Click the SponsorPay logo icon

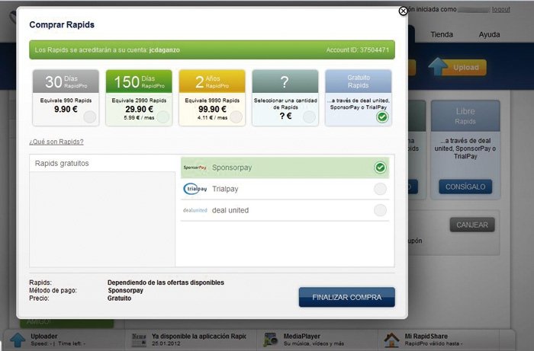(195, 168)
